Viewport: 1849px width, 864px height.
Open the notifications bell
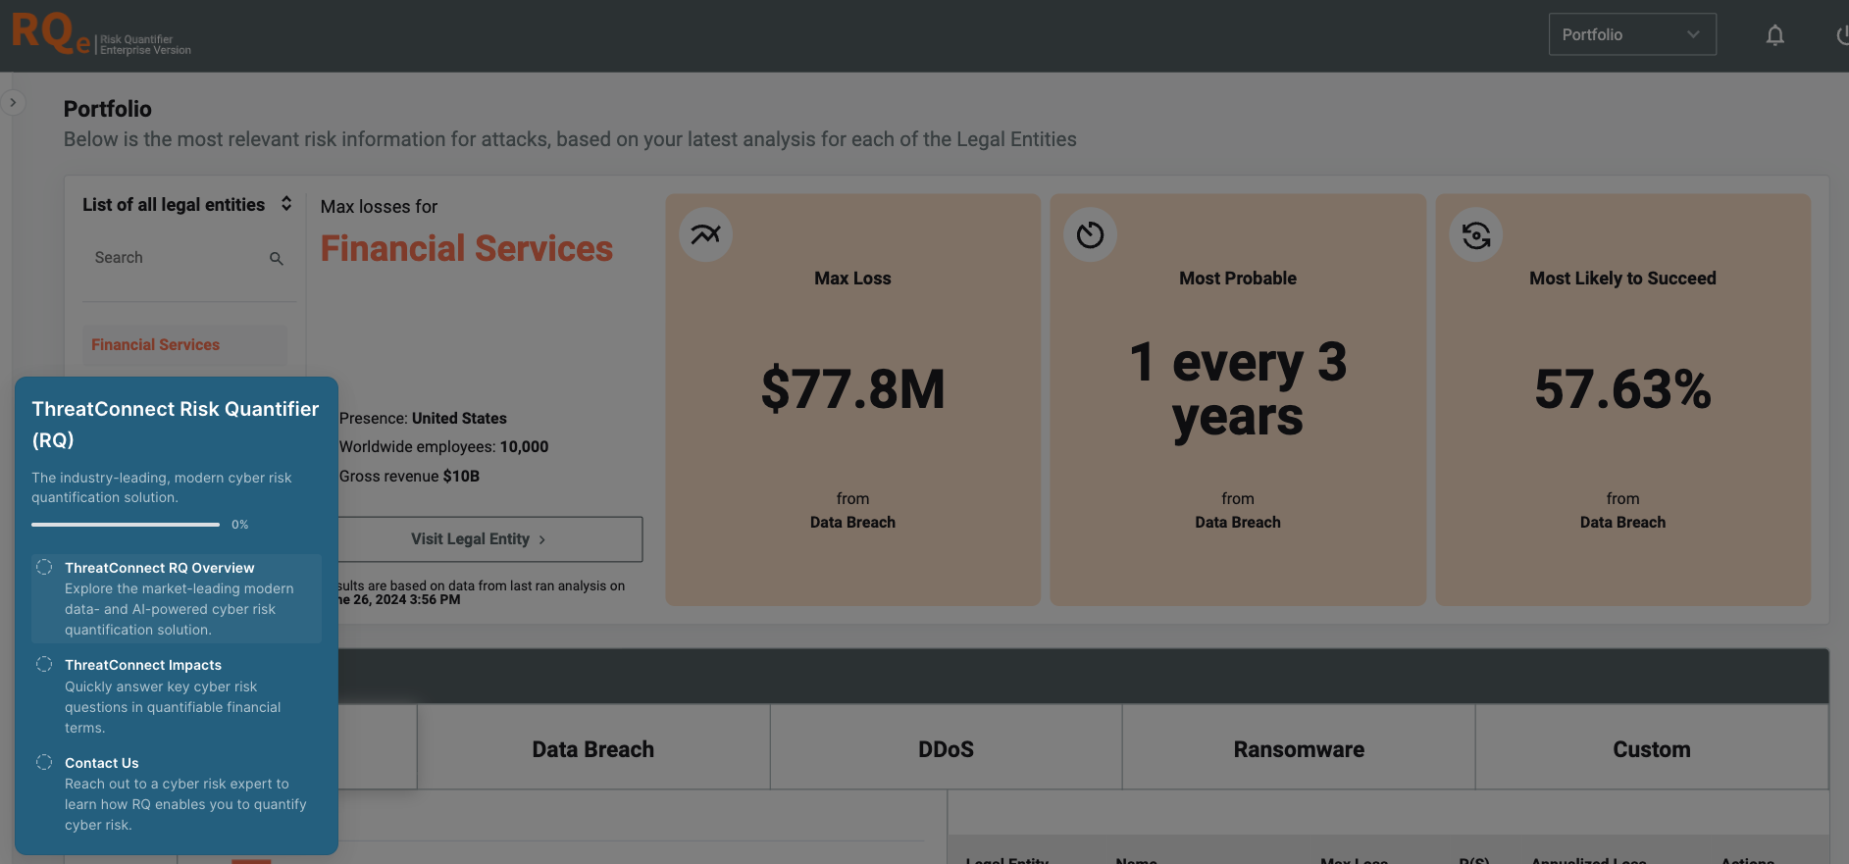[1774, 35]
